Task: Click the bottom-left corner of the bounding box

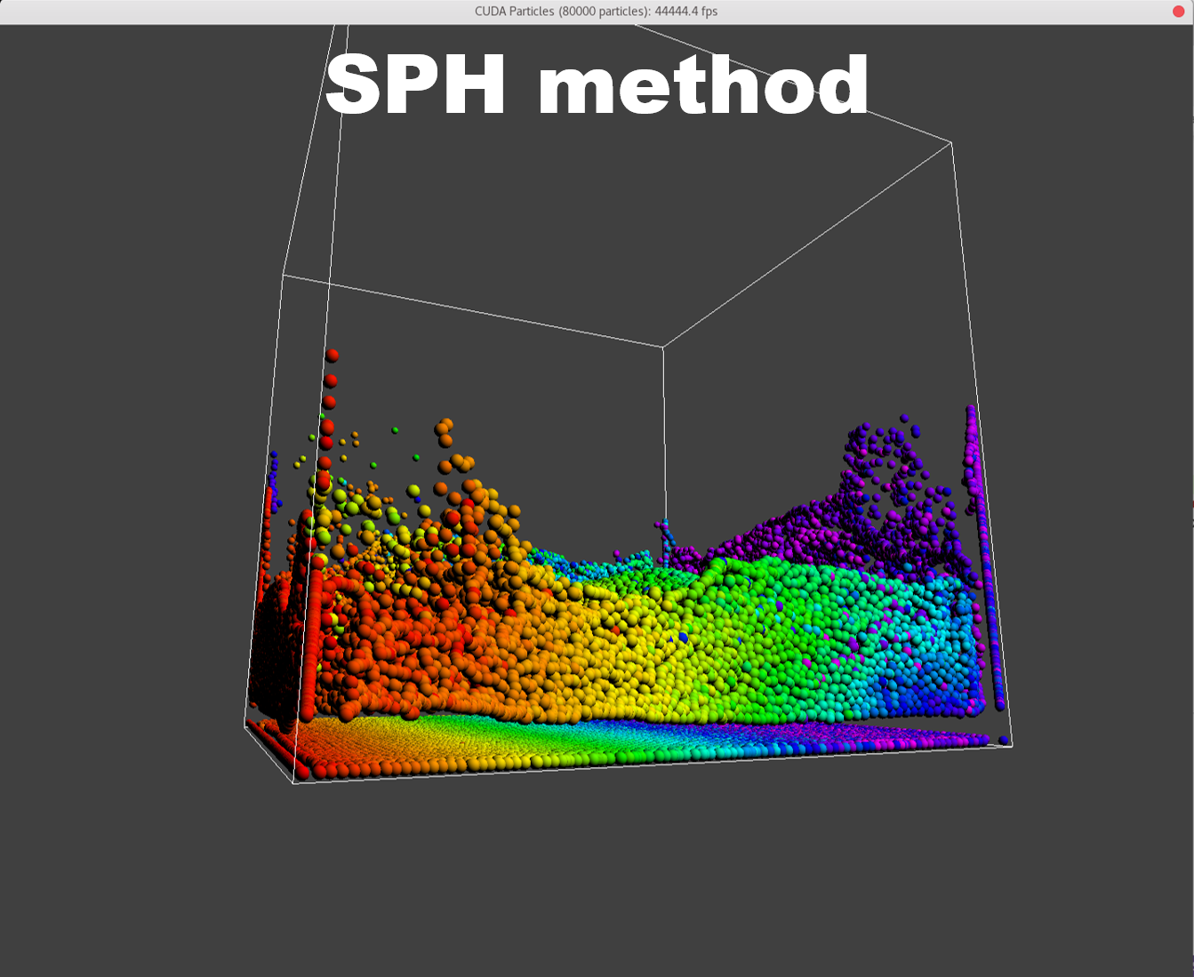Action: click(293, 782)
